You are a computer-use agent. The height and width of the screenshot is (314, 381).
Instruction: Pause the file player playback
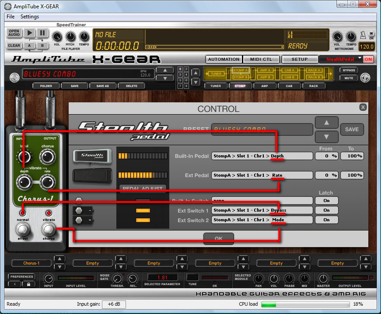point(42,33)
